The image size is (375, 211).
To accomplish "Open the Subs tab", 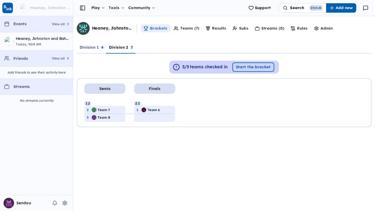I will click(x=240, y=28).
